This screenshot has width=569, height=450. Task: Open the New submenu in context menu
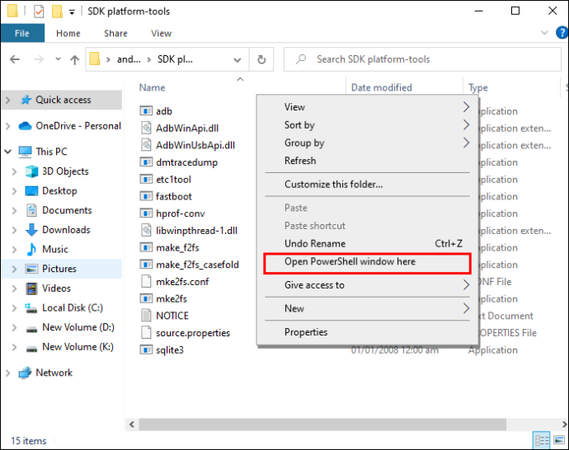pyautogui.click(x=367, y=308)
